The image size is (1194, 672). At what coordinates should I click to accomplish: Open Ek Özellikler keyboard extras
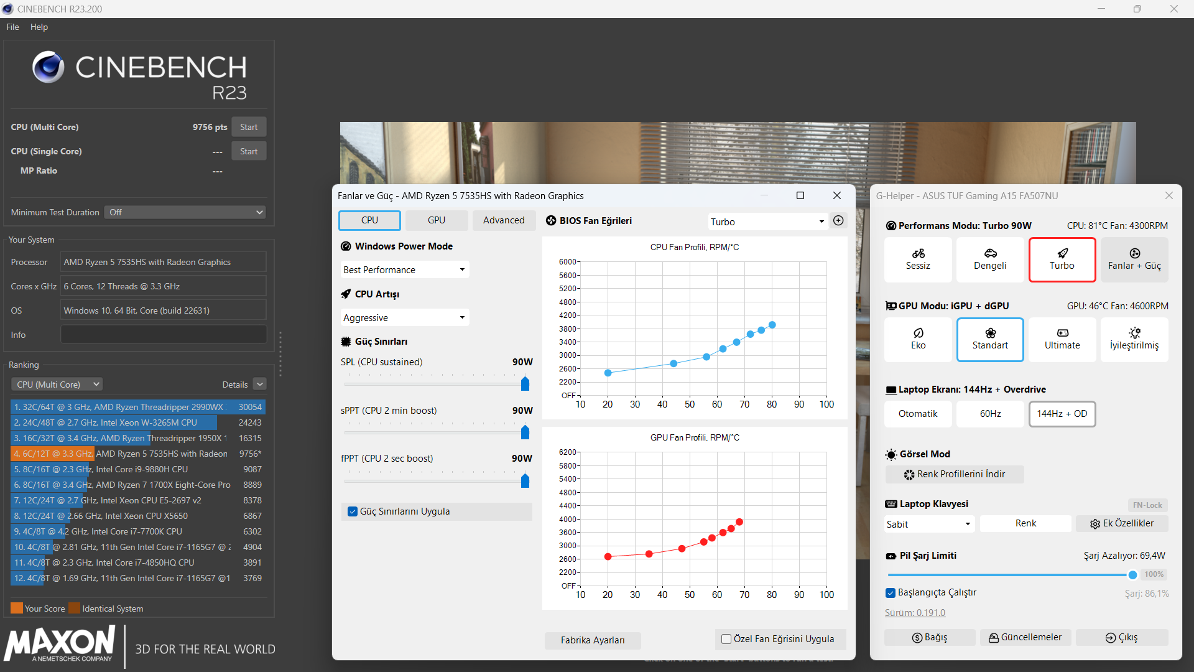tap(1122, 523)
